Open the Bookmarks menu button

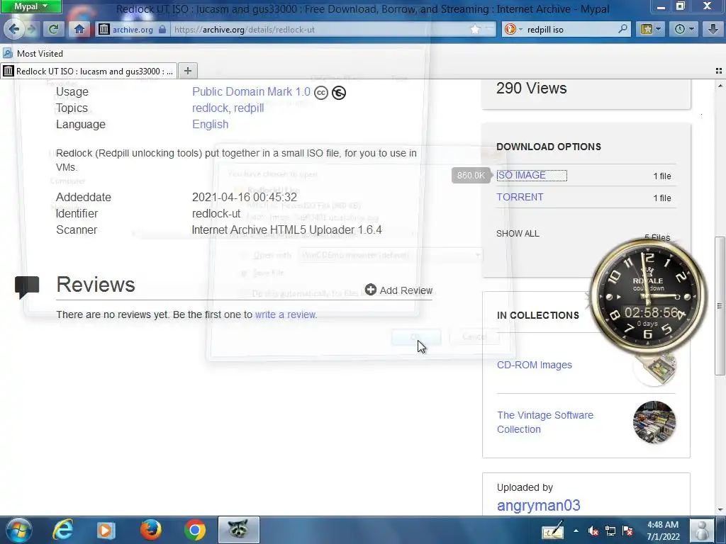point(650,29)
